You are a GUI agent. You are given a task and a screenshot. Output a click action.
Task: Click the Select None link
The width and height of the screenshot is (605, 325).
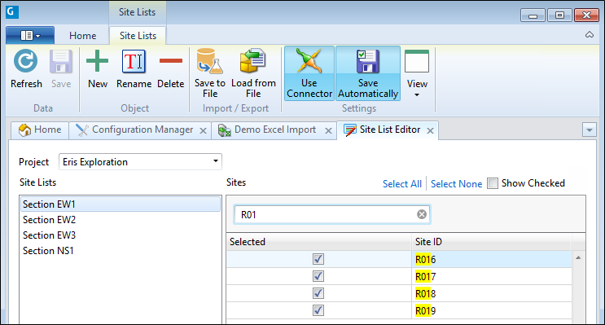tap(457, 184)
